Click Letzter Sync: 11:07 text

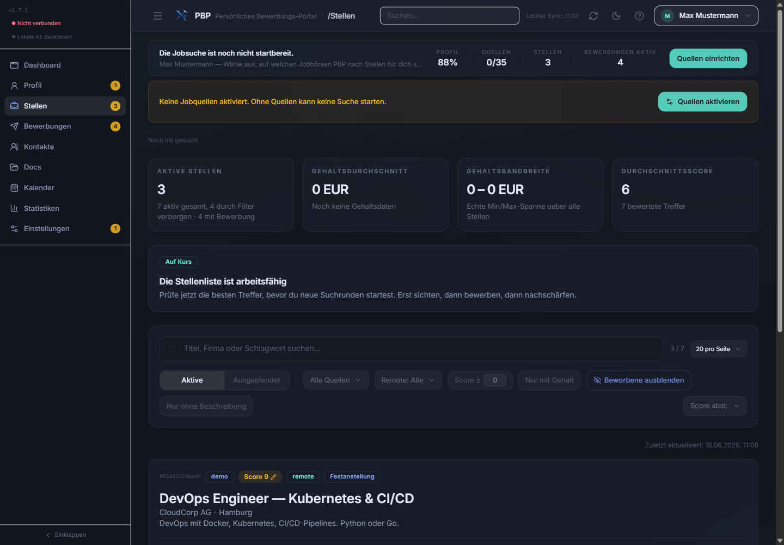[552, 16]
